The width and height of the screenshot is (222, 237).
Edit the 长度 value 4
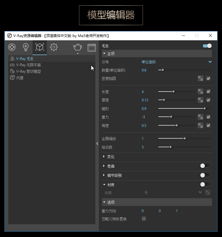tap(143, 92)
